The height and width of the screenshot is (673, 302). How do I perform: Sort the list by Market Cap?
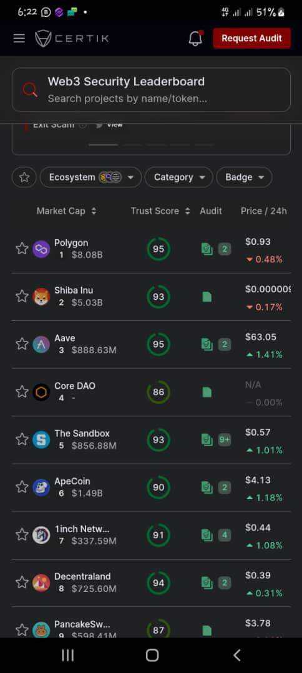67,211
